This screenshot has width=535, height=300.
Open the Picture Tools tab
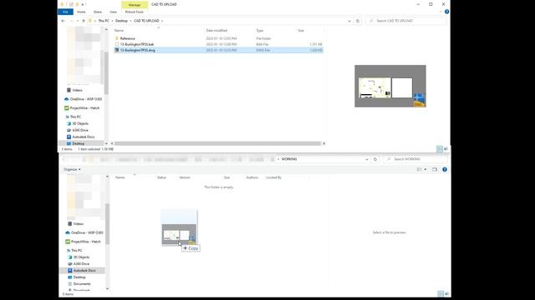[x=135, y=12]
